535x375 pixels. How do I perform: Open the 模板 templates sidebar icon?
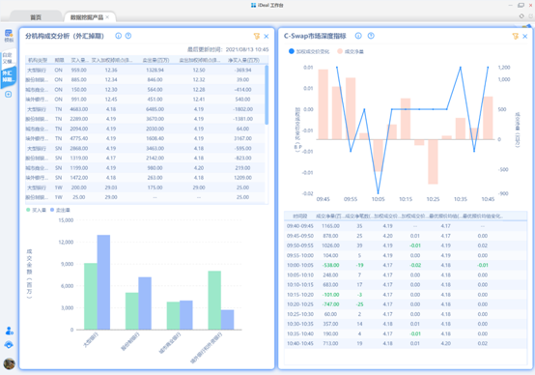(9, 36)
